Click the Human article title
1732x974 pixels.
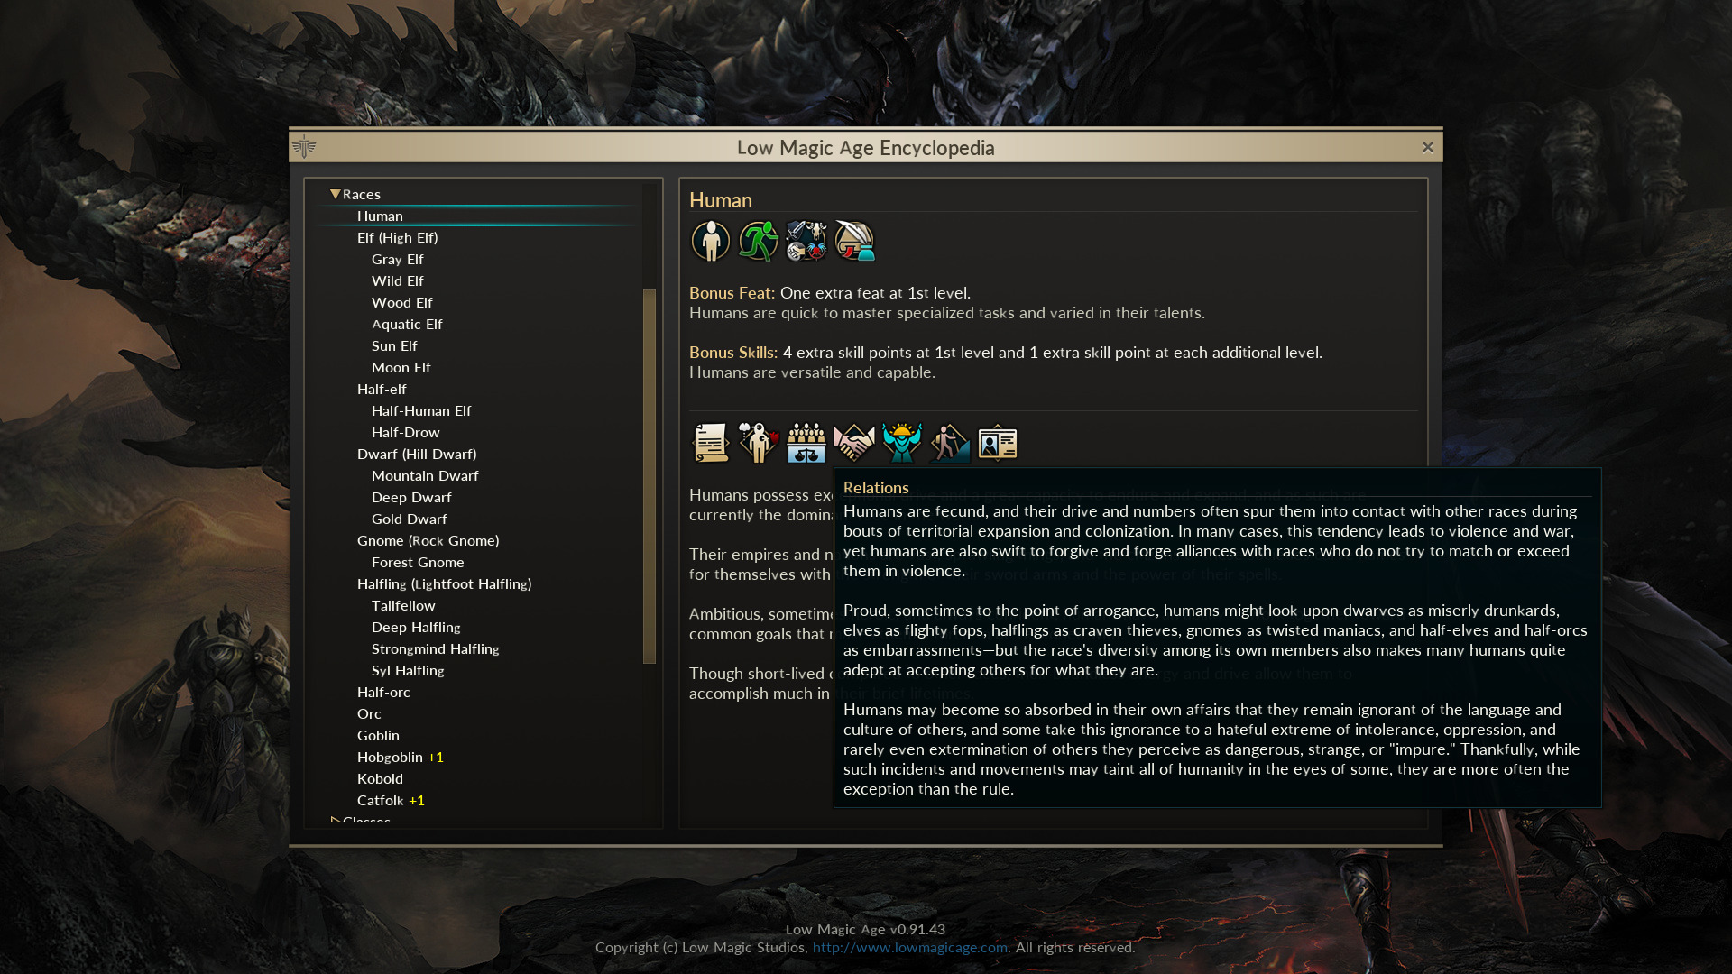click(x=720, y=199)
